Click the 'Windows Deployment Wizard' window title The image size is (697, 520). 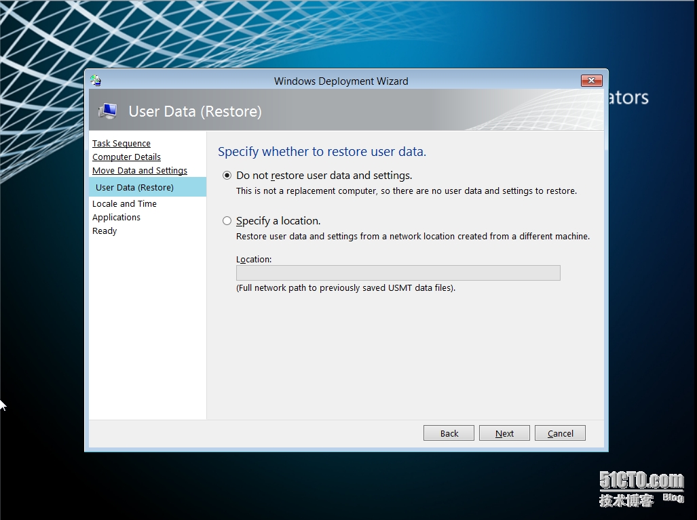[341, 81]
